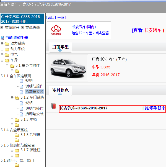166x167 pixels.
Task: Click the 长安汽车-CS35-2016-2017 document title
Action: pyautogui.click(x=84, y=108)
